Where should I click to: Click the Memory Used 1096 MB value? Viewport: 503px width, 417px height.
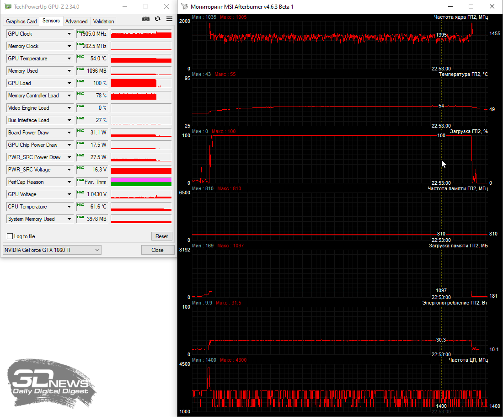(x=92, y=71)
